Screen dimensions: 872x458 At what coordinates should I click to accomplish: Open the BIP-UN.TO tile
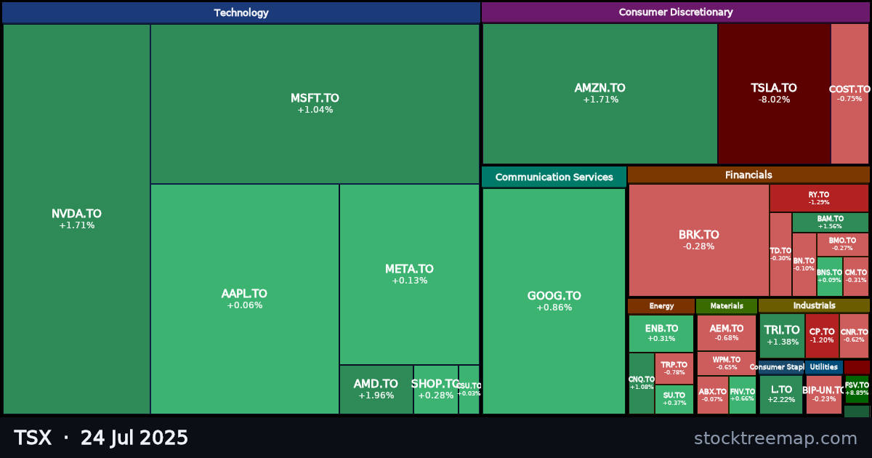tap(823, 395)
